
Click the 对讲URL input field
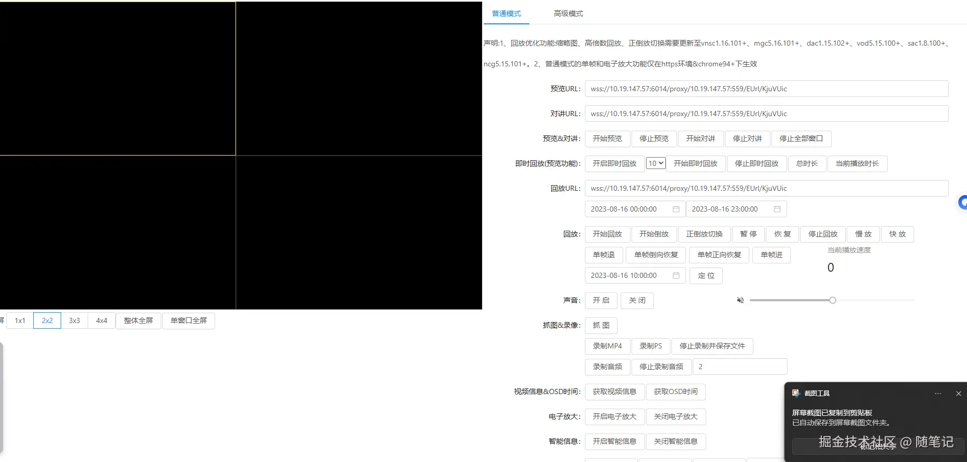tap(767, 114)
